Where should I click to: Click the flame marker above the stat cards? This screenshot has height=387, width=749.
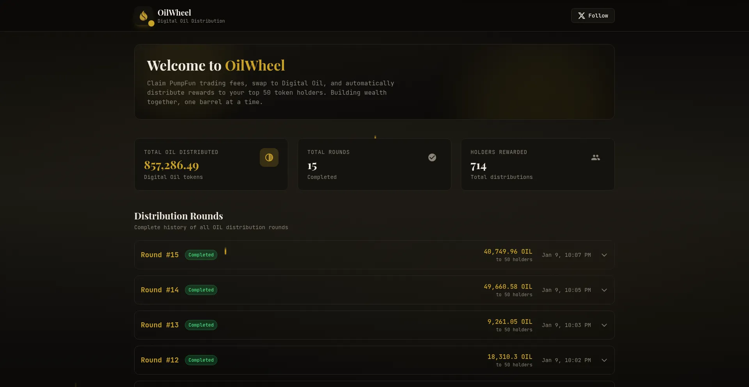374,137
